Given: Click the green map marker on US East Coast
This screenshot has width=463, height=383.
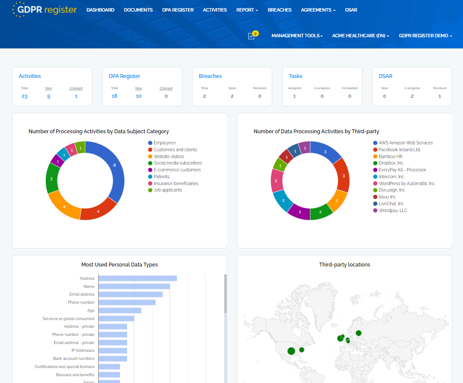Looking at the screenshot, I should click(301, 350).
